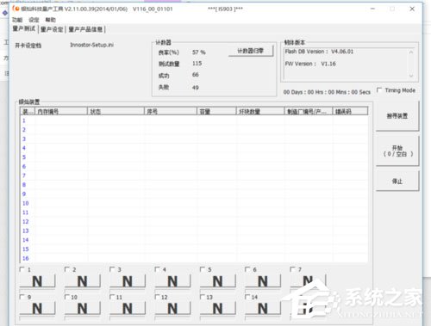Click the N status icon for port 6

click(x=263, y=281)
